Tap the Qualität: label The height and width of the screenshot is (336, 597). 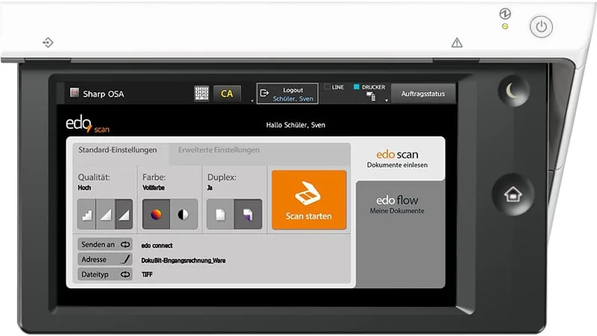94,177
